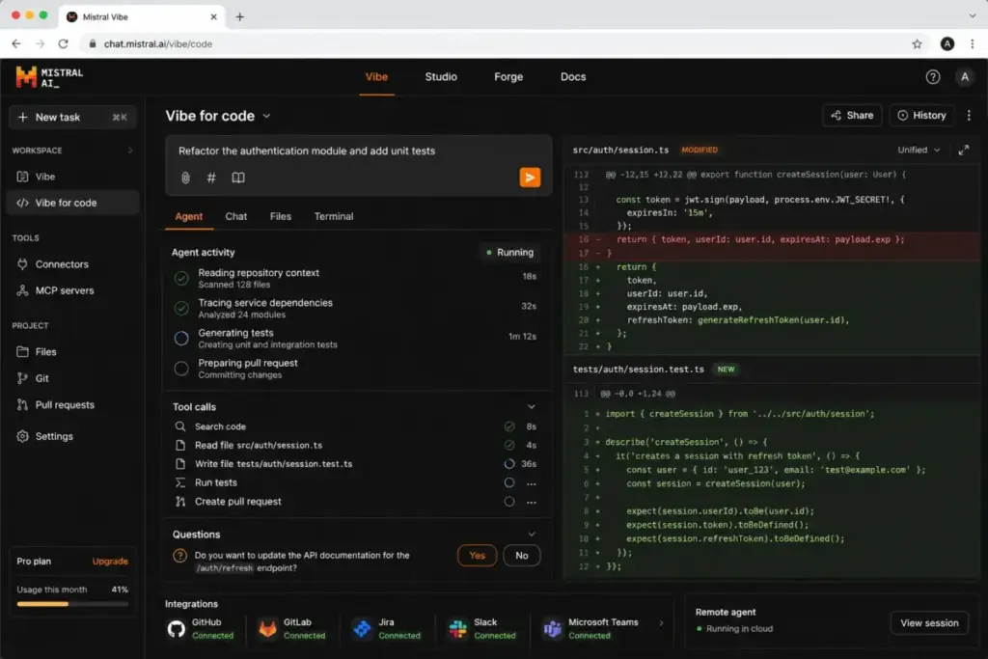Image resolution: width=988 pixels, height=659 pixels.
Task: Open the History button
Action: coord(921,115)
